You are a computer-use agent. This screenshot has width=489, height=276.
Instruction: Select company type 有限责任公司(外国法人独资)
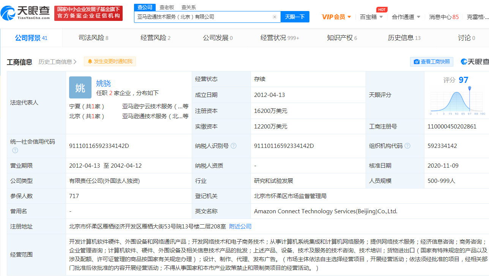pos(104,181)
